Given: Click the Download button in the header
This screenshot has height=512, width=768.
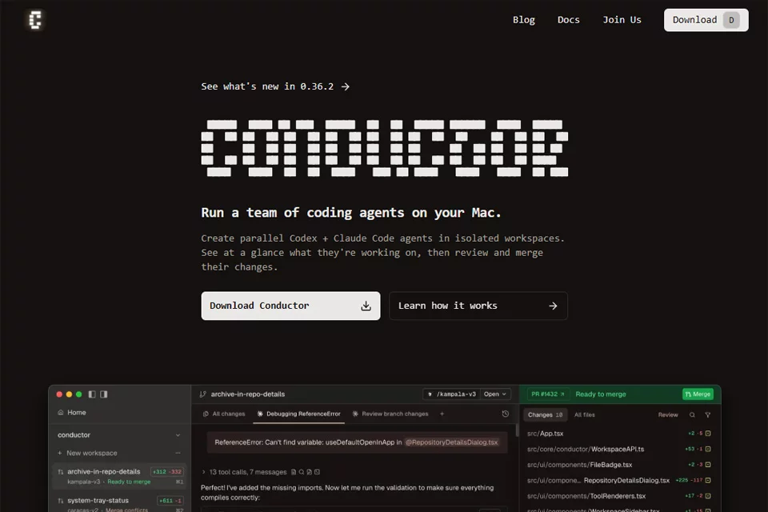Looking at the screenshot, I should [706, 20].
